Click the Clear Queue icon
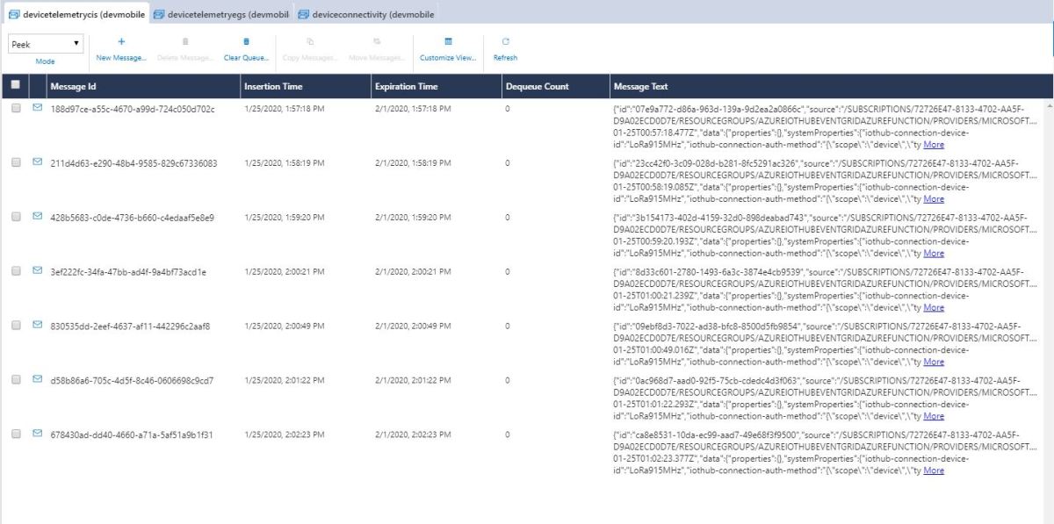This screenshot has width=1054, height=524. 246,41
